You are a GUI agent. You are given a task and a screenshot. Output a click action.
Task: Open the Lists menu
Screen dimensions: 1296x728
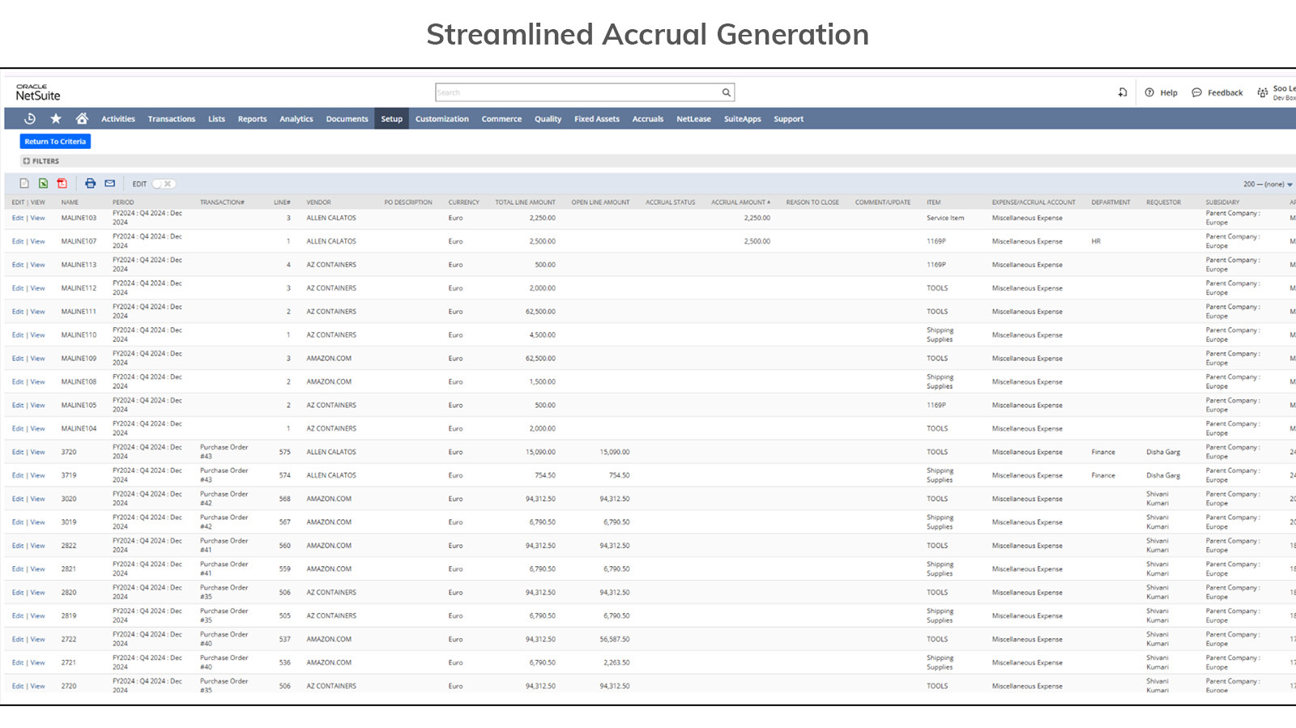(x=216, y=119)
